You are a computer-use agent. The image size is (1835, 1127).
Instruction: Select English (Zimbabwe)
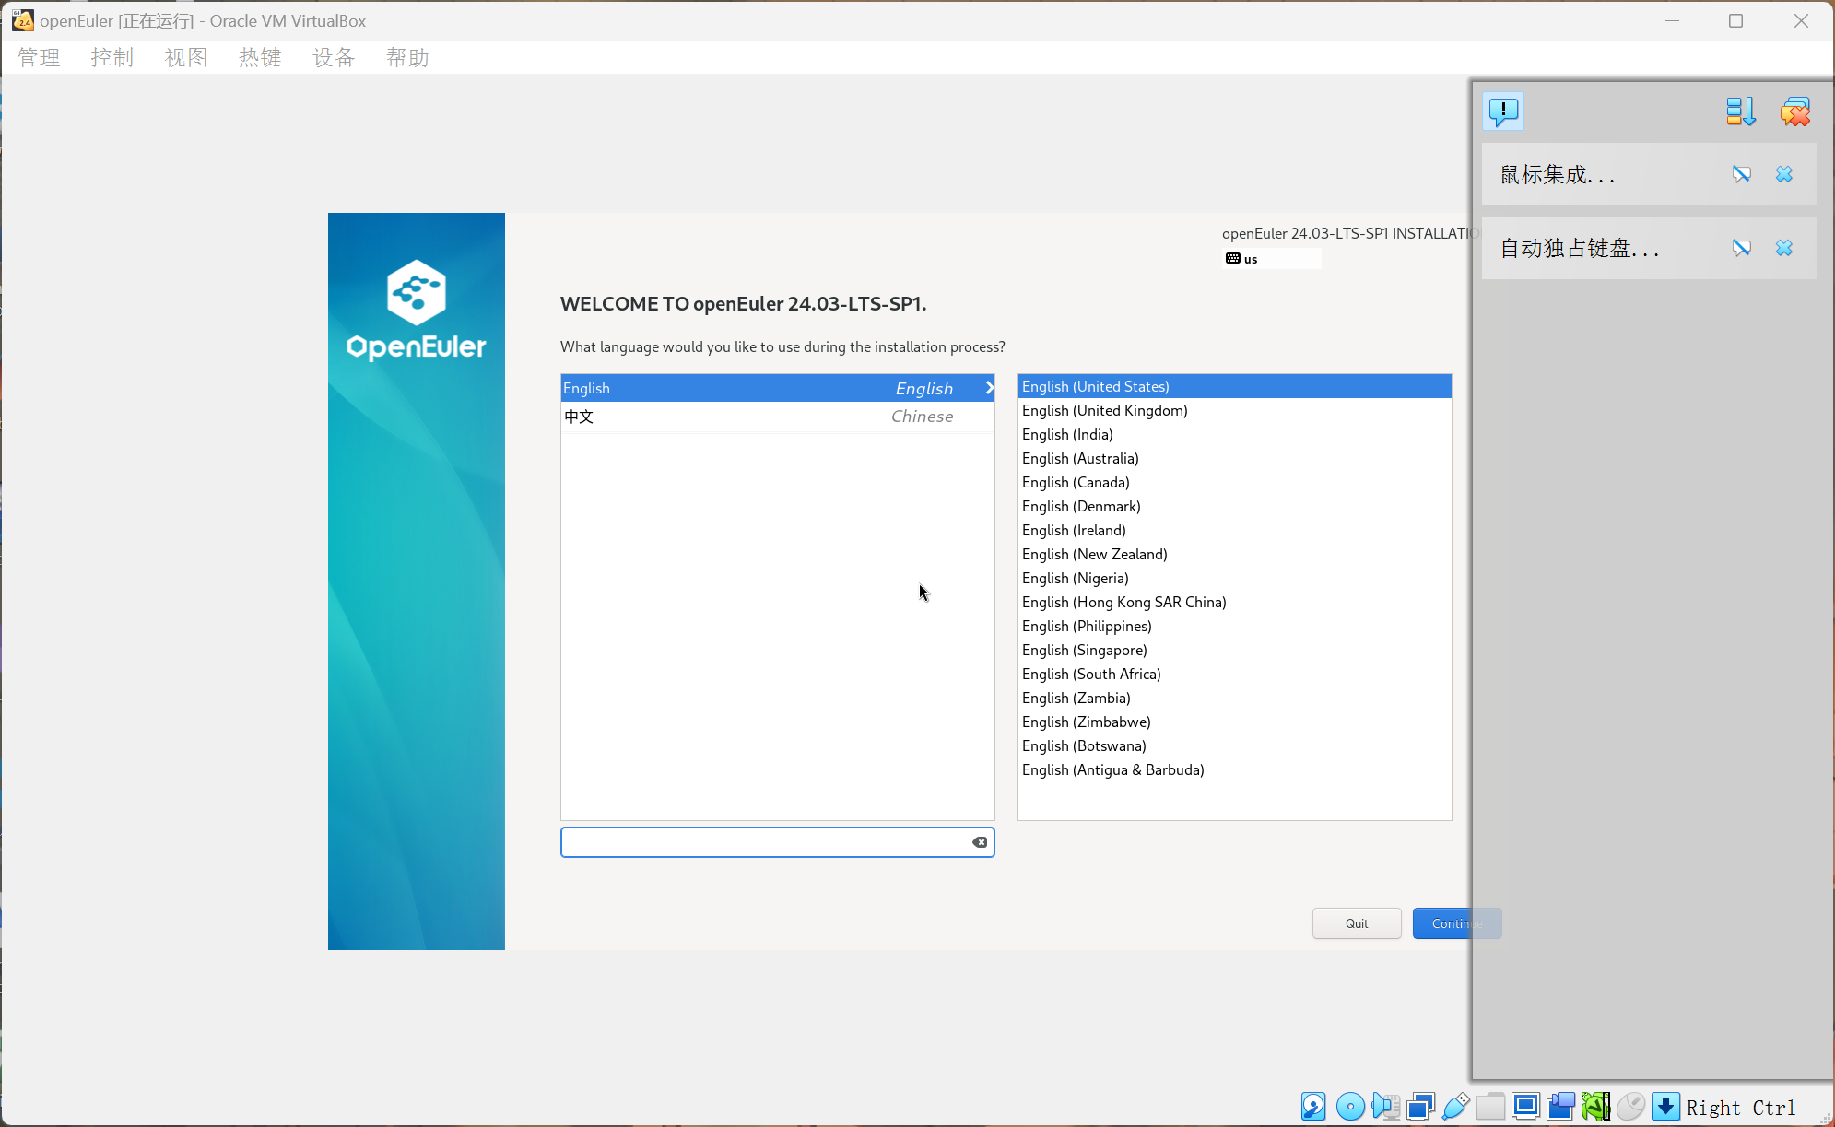click(1235, 722)
